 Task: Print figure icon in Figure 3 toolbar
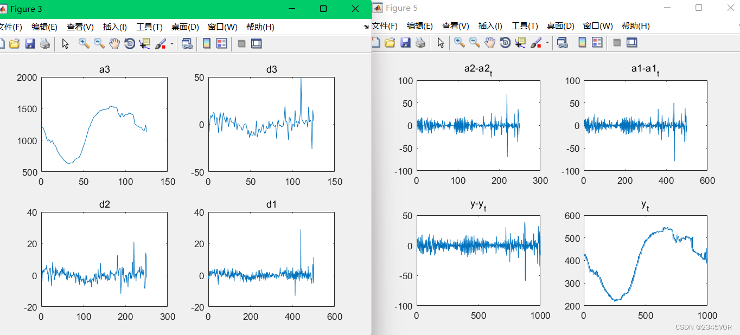[x=45, y=44]
